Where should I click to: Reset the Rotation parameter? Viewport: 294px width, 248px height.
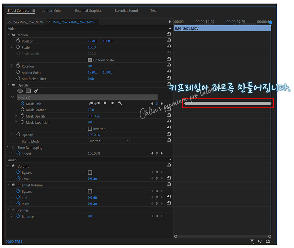coord(169,65)
